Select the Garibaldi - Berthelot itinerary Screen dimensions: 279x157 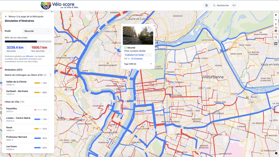pos(26,93)
